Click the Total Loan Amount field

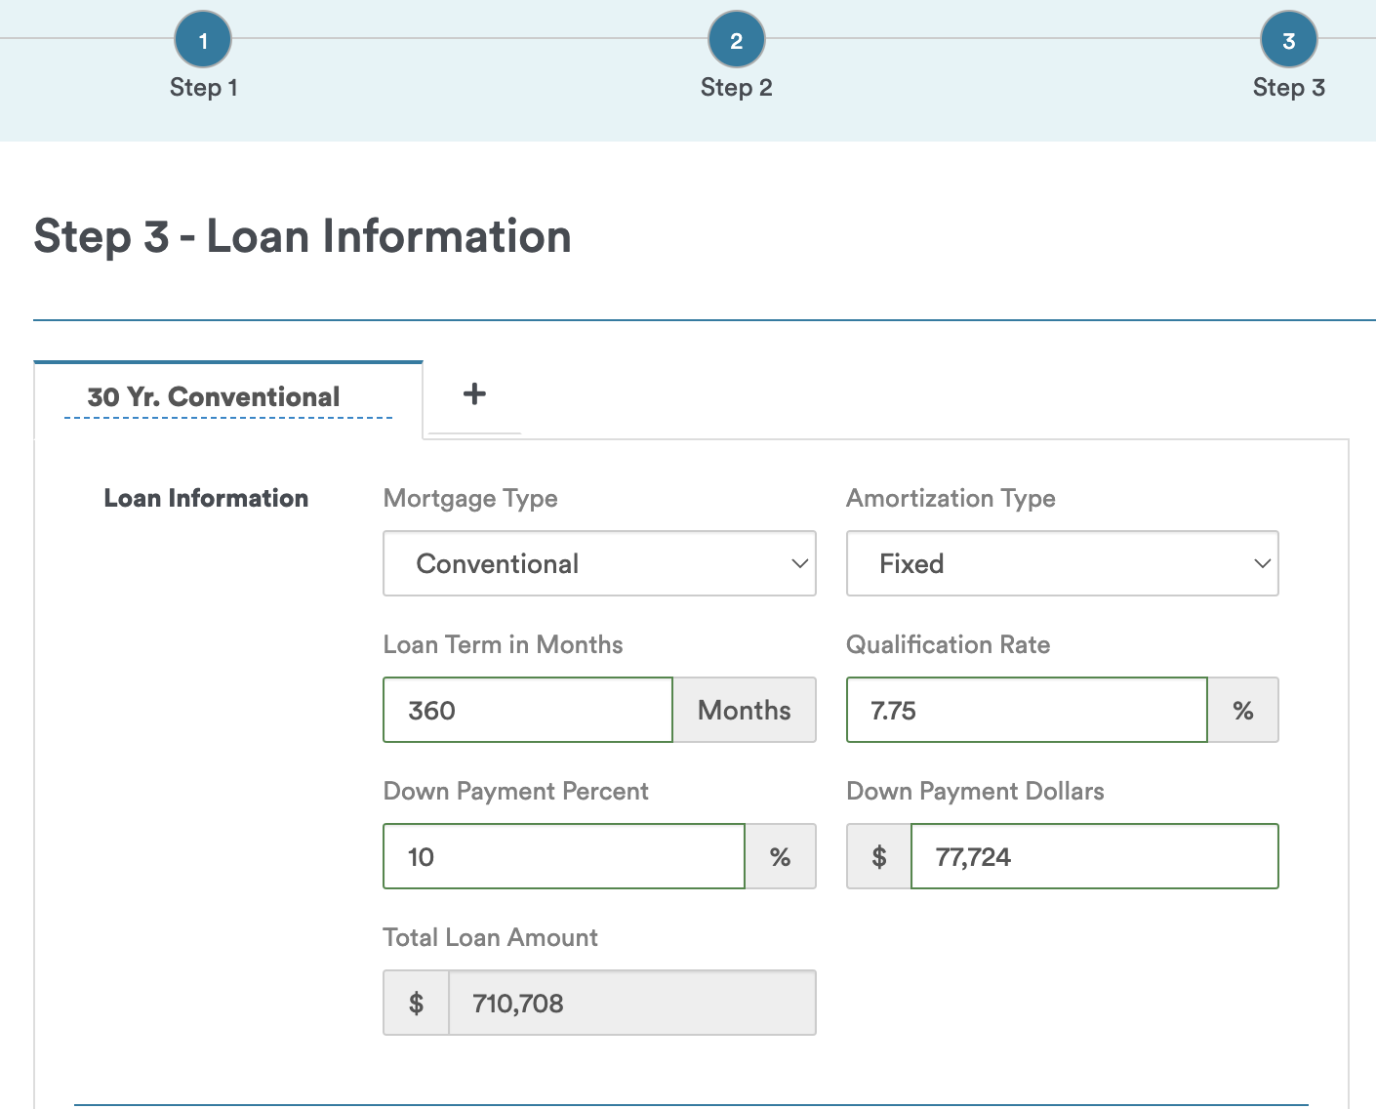pyautogui.click(x=631, y=1003)
